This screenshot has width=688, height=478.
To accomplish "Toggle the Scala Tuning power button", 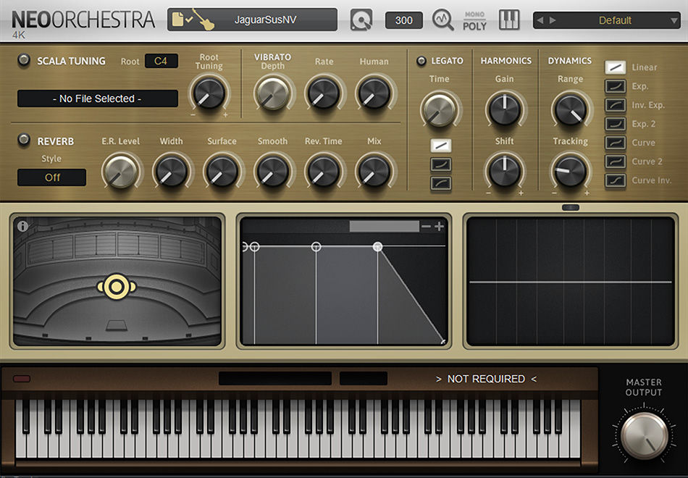I will 24,60.
